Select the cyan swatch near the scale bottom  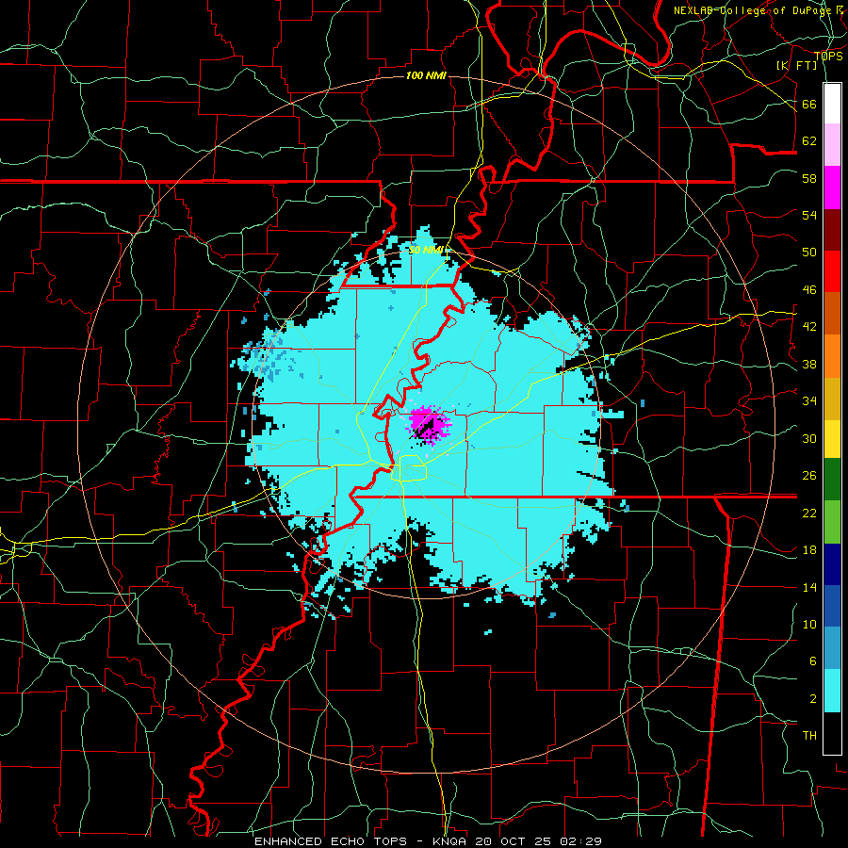(832, 691)
